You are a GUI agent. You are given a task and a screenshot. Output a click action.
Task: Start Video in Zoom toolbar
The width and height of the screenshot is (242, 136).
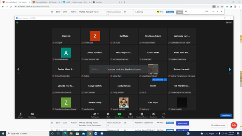click(32, 115)
